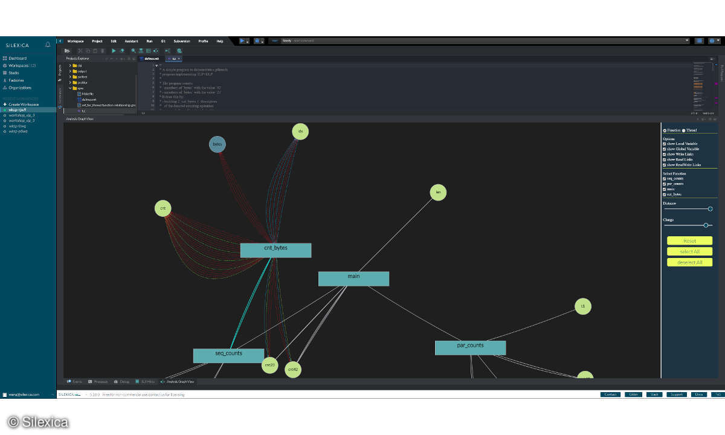Click the cut toolbar icon

point(80,51)
